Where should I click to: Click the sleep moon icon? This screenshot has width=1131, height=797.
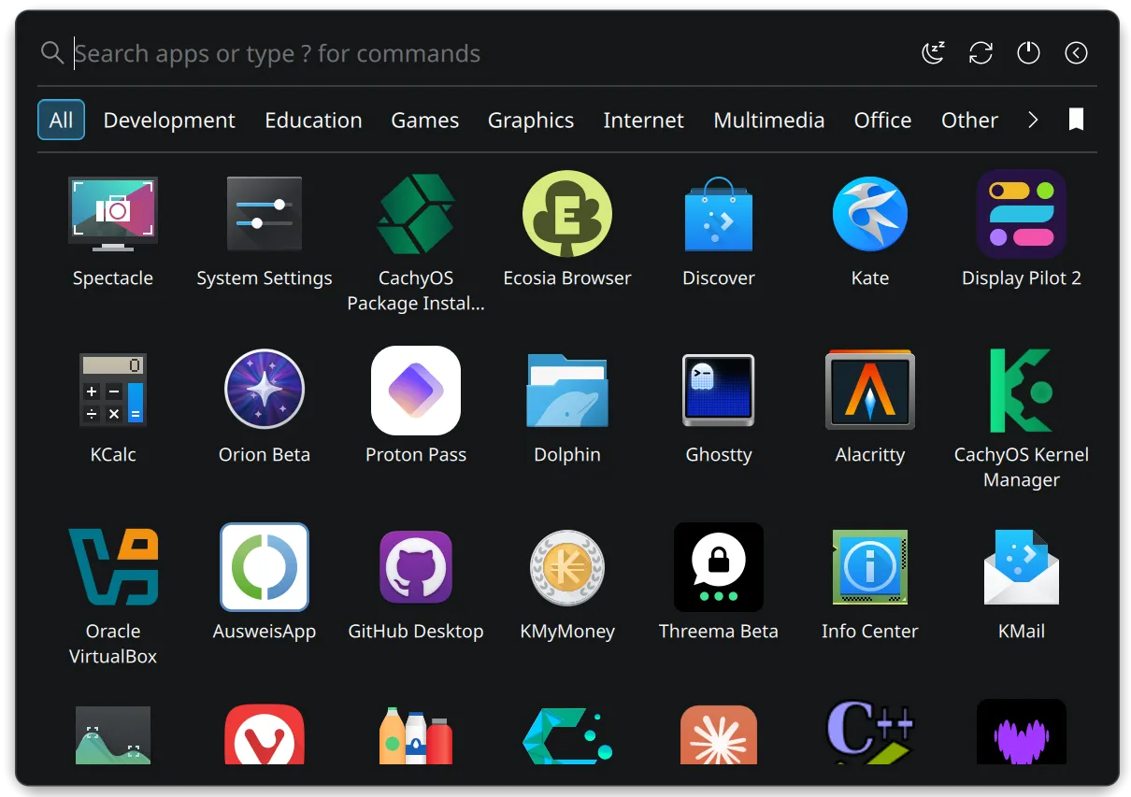pos(933,53)
